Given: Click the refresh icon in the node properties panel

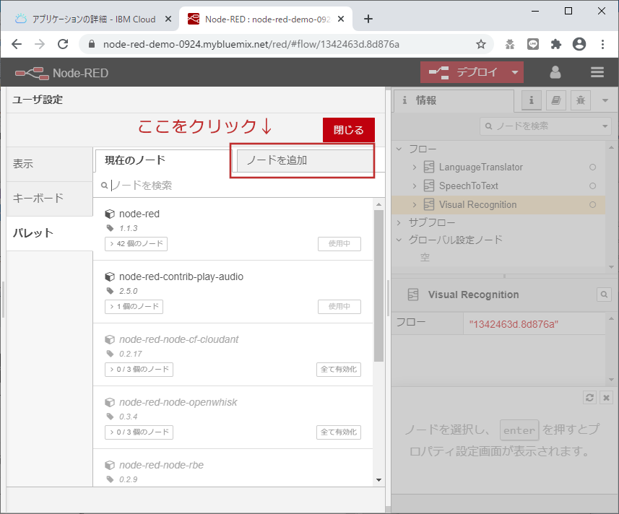Looking at the screenshot, I should [x=589, y=397].
